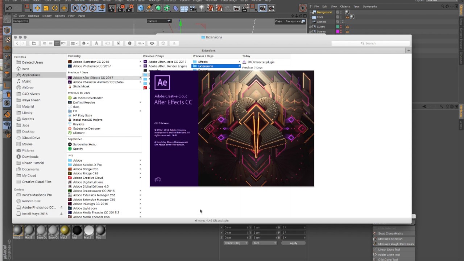Image resolution: width=464 pixels, height=261 pixels.
Task: Click the Apply button in coordinates panel
Action: point(294,243)
